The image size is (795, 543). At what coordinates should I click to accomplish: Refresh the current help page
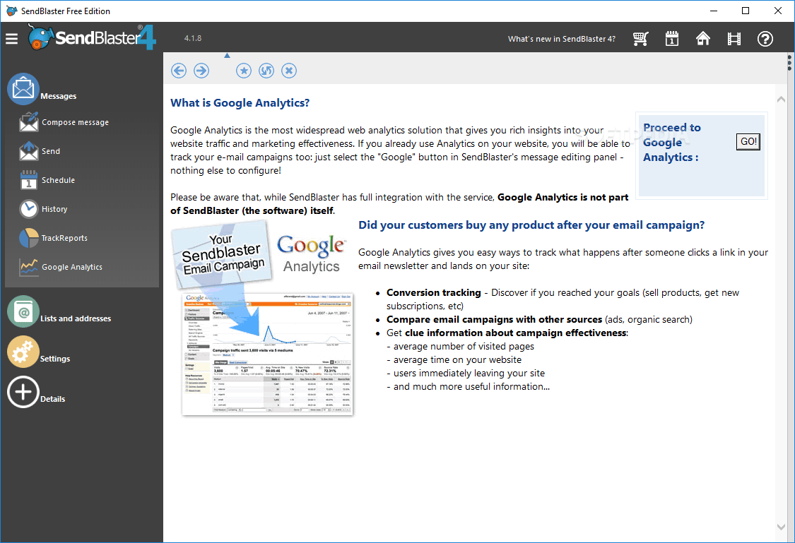pyautogui.click(x=266, y=71)
